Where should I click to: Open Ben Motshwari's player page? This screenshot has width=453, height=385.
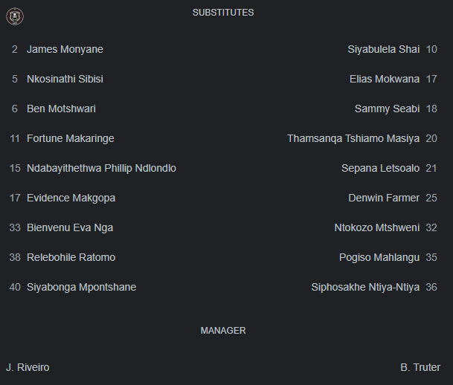[61, 109]
